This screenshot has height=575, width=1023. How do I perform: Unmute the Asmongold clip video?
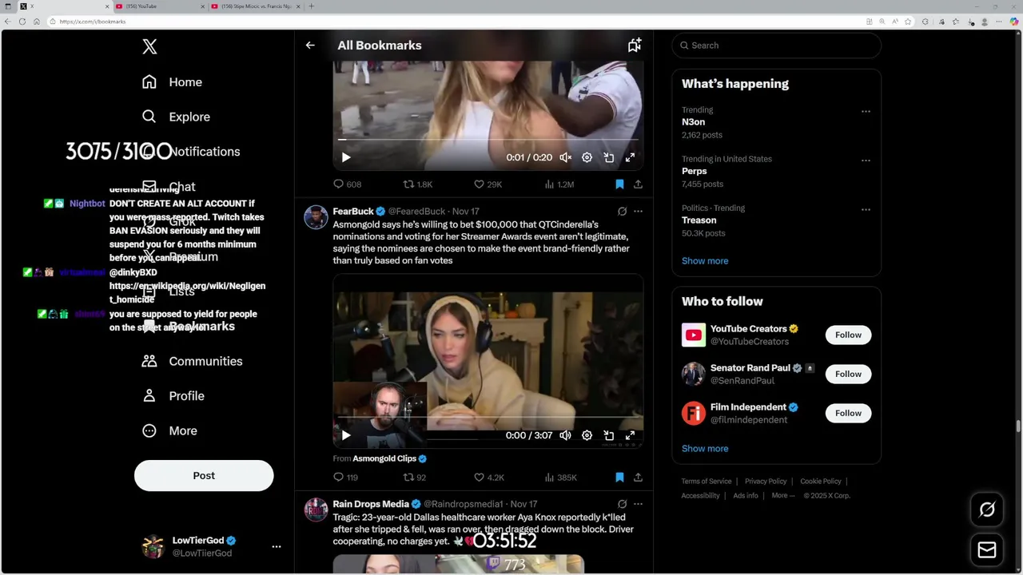click(x=565, y=436)
